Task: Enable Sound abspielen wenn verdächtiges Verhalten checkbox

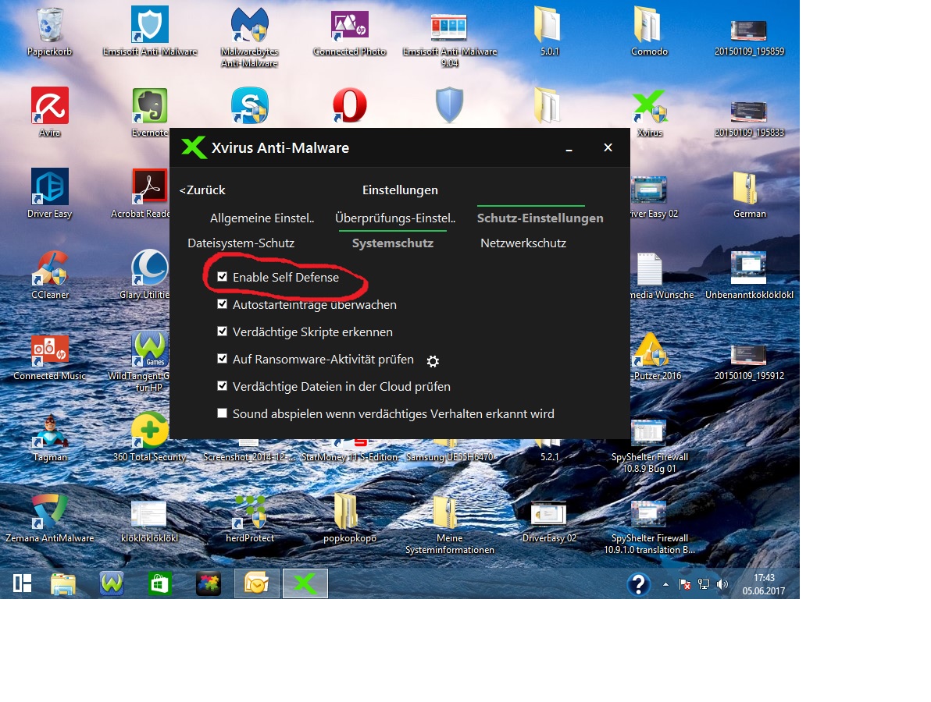Action: coord(222,413)
